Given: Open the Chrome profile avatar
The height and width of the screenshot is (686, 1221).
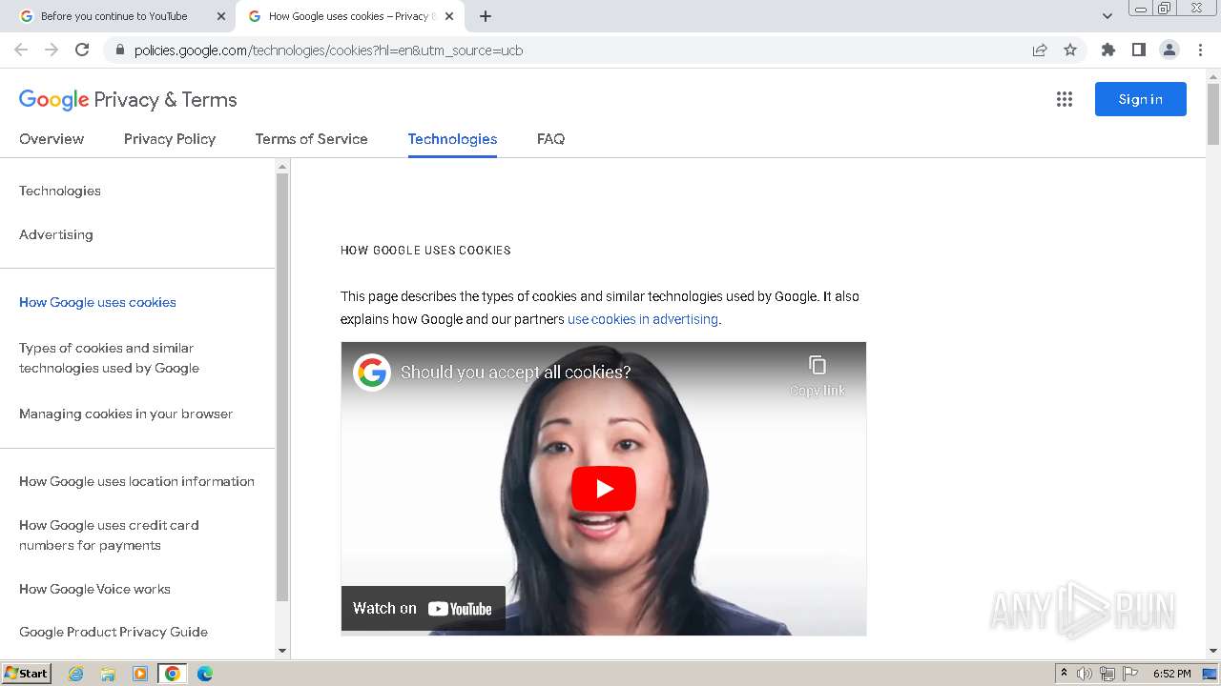Looking at the screenshot, I should click(x=1169, y=50).
